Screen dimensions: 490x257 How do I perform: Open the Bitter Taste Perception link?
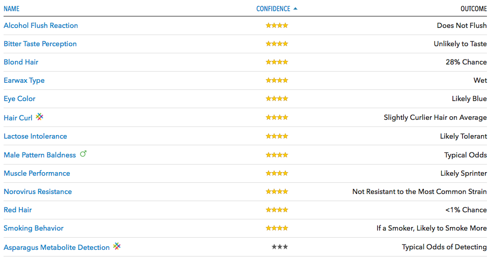tap(40, 44)
